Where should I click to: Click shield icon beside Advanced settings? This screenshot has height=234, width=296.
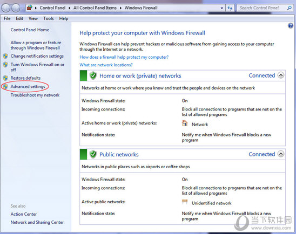5,86
